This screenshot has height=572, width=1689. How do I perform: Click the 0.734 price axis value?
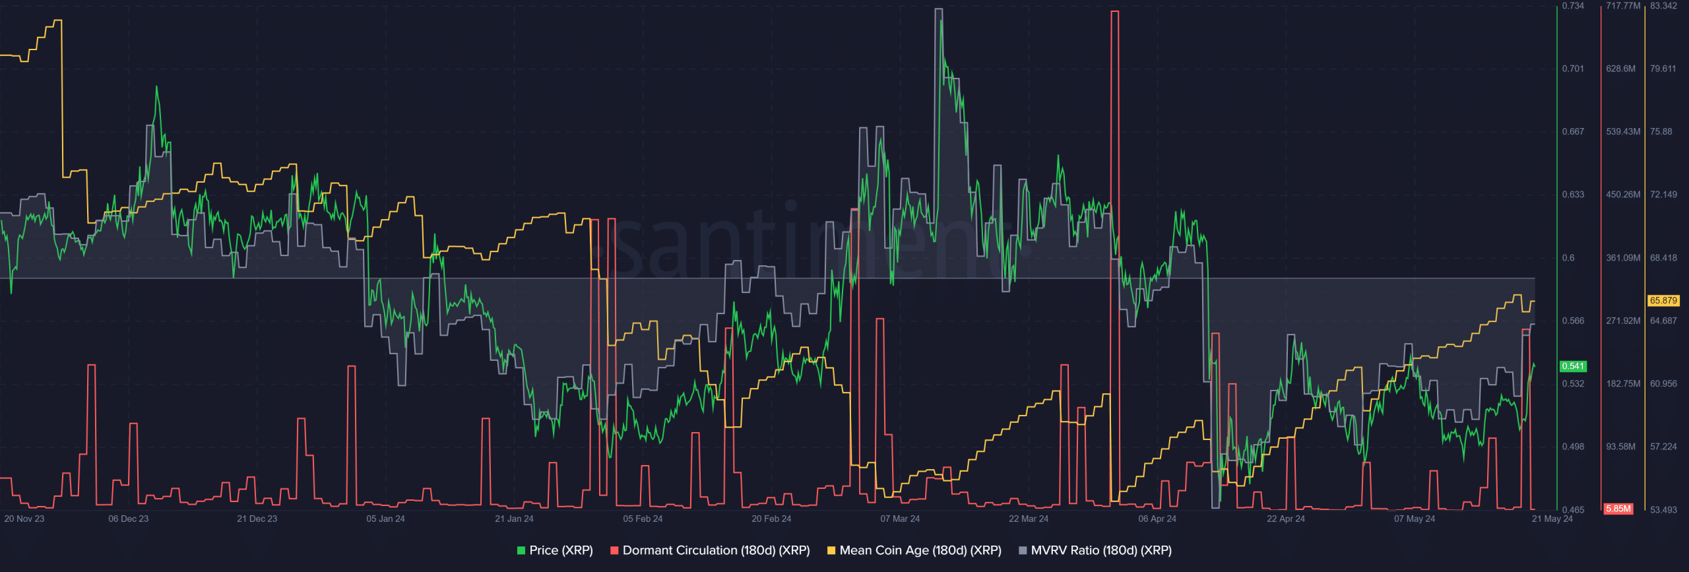(x=1573, y=6)
